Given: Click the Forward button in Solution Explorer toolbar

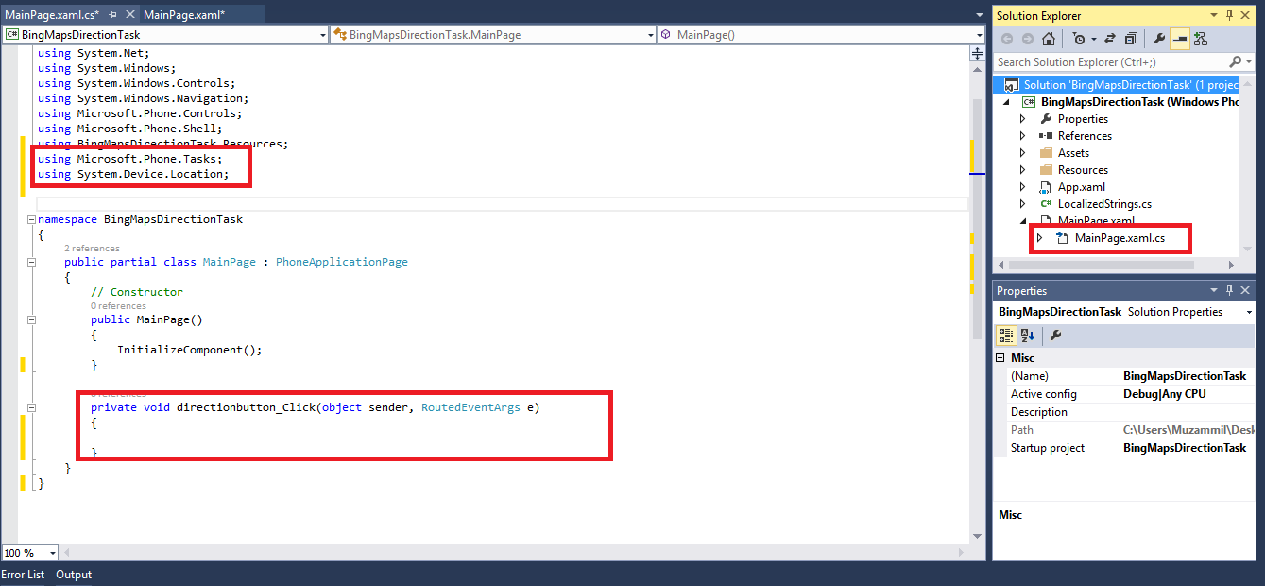Looking at the screenshot, I should [x=1027, y=39].
